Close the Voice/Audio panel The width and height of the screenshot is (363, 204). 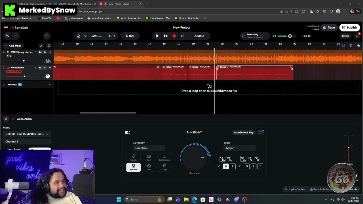[x=6, y=119]
